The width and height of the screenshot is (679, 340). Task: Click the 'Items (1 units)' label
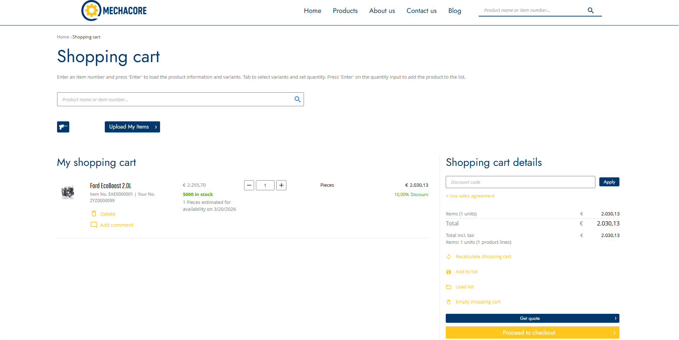point(461,214)
